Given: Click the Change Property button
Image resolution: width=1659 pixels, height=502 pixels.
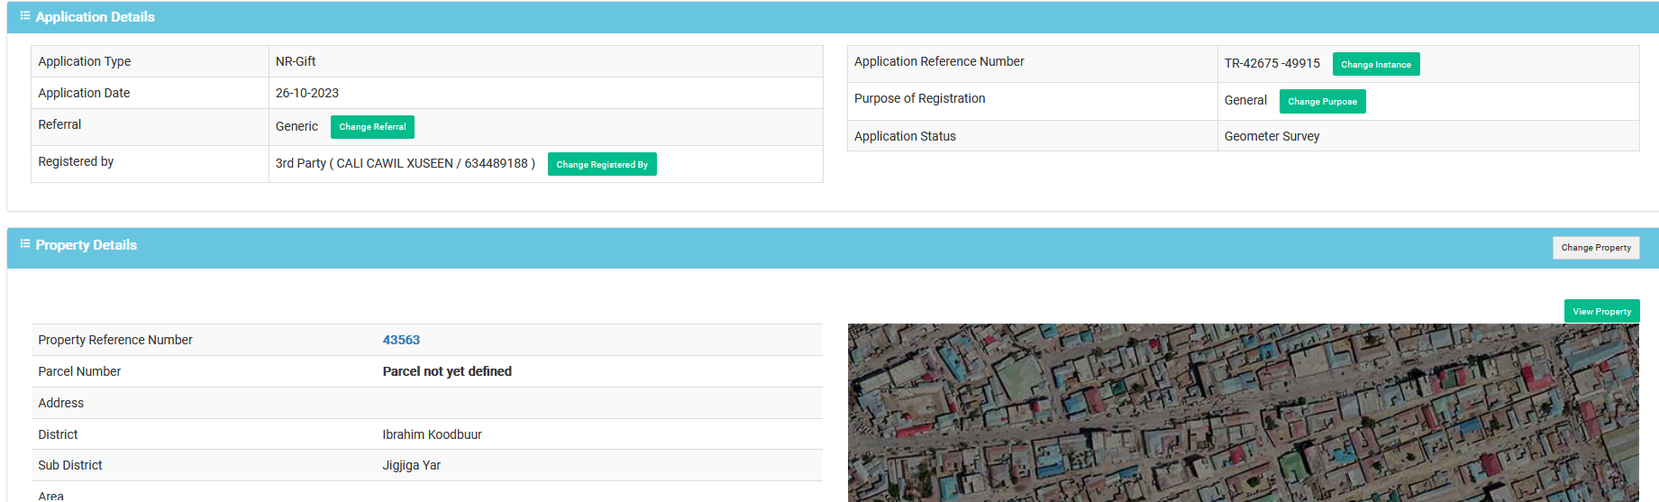Looking at the screenshot, I should pyautogui.click(x=1596, y=248).
